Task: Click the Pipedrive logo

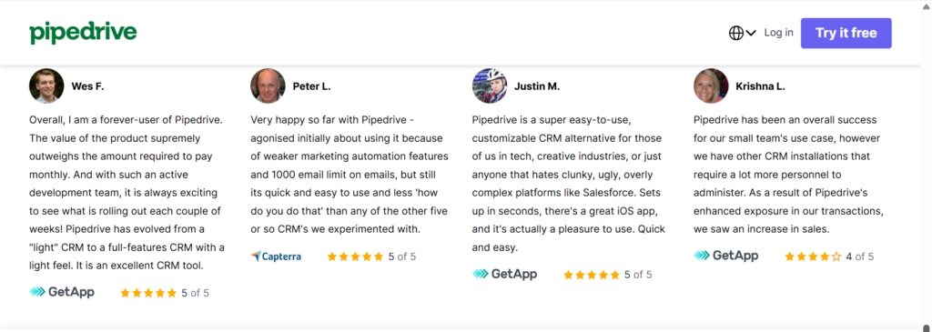Action: point(83,34)
